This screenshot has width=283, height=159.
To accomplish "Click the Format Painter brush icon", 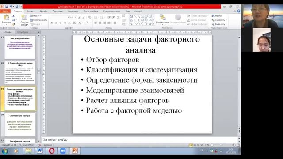I will click(14, 24).
